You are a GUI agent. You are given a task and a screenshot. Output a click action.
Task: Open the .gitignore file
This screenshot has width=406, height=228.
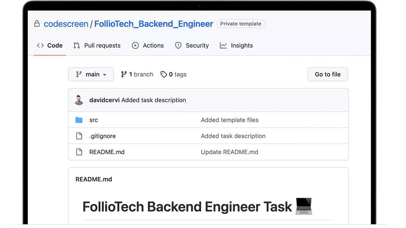point(102,136)
